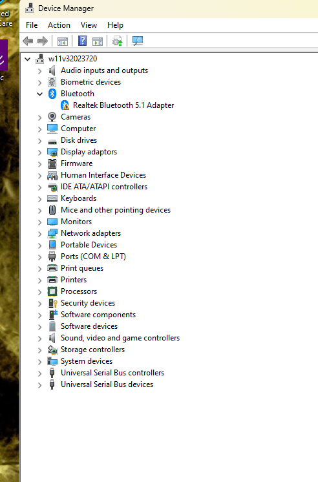Open the Help menu

click(115, 25)
